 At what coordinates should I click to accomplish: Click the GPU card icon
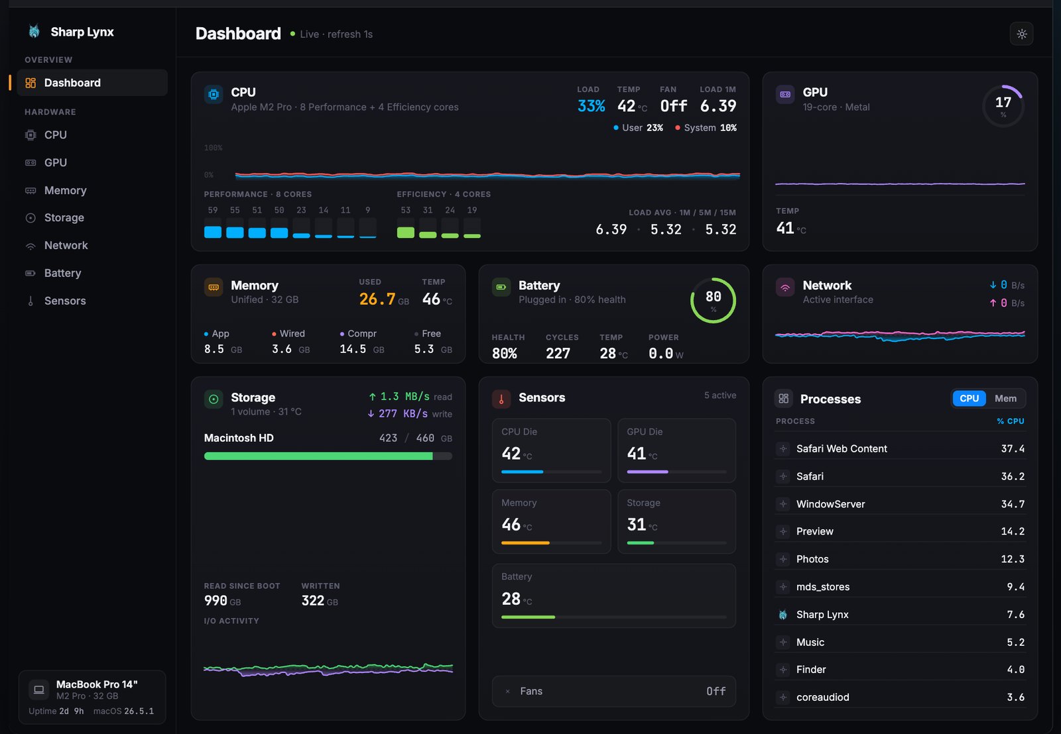(785, 95)
